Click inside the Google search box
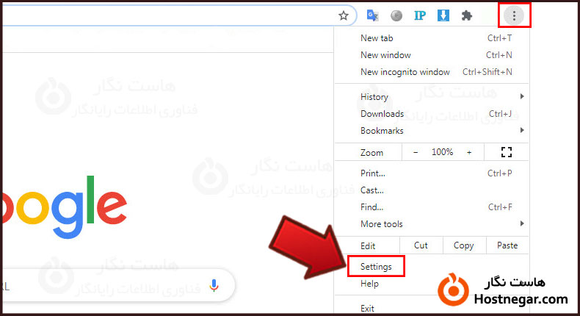Screen dimensions: 580x316 coord(110,284)
